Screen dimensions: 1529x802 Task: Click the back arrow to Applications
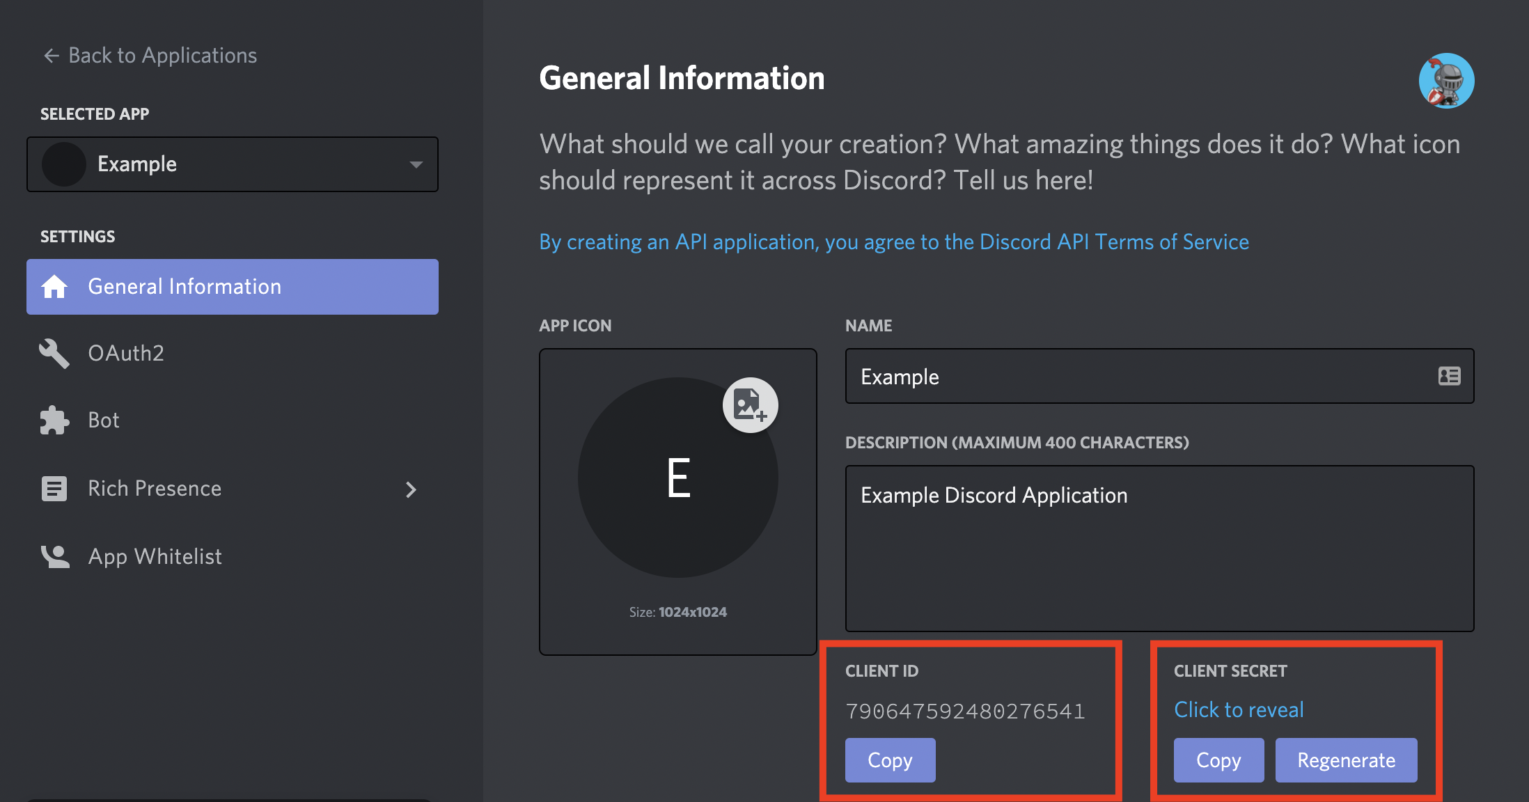tap(52, 56)
